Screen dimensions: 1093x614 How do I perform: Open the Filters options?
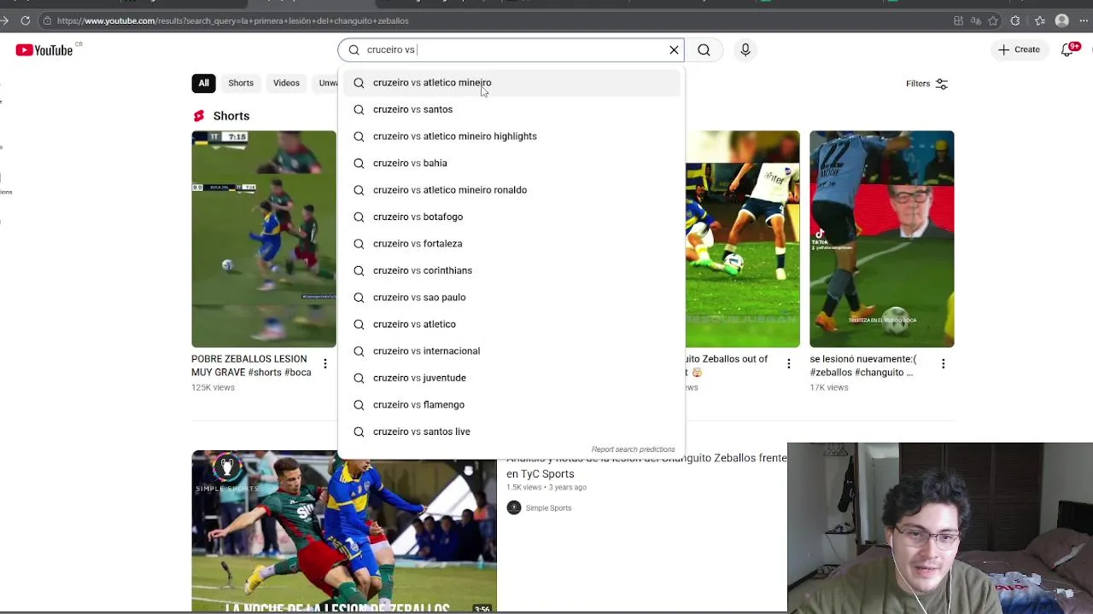pyautogui.click(x=927, y=84)
